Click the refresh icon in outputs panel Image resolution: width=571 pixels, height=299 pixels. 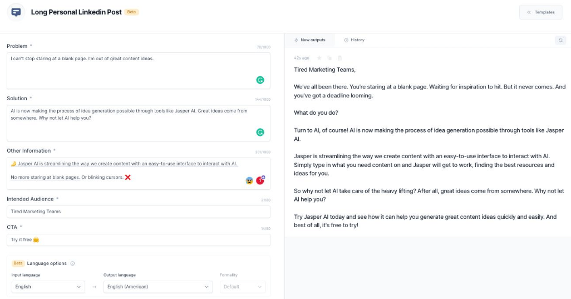click(x=560, y=40)
